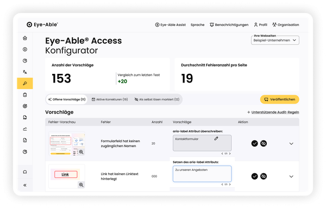326x208 pixels.
Task: Open Eye-Able Assist in top navigation
Action: (x=171, y=25)
